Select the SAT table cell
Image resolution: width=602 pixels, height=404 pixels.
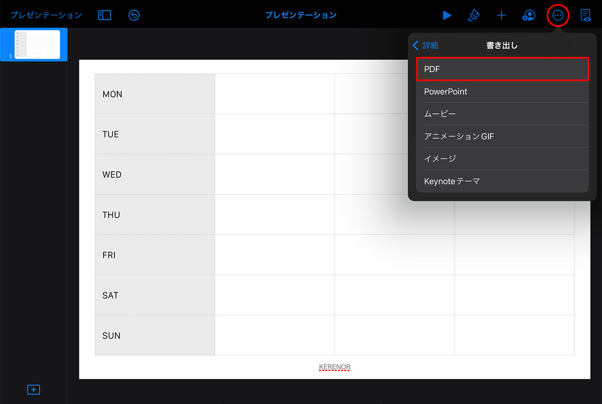point(155,295)
